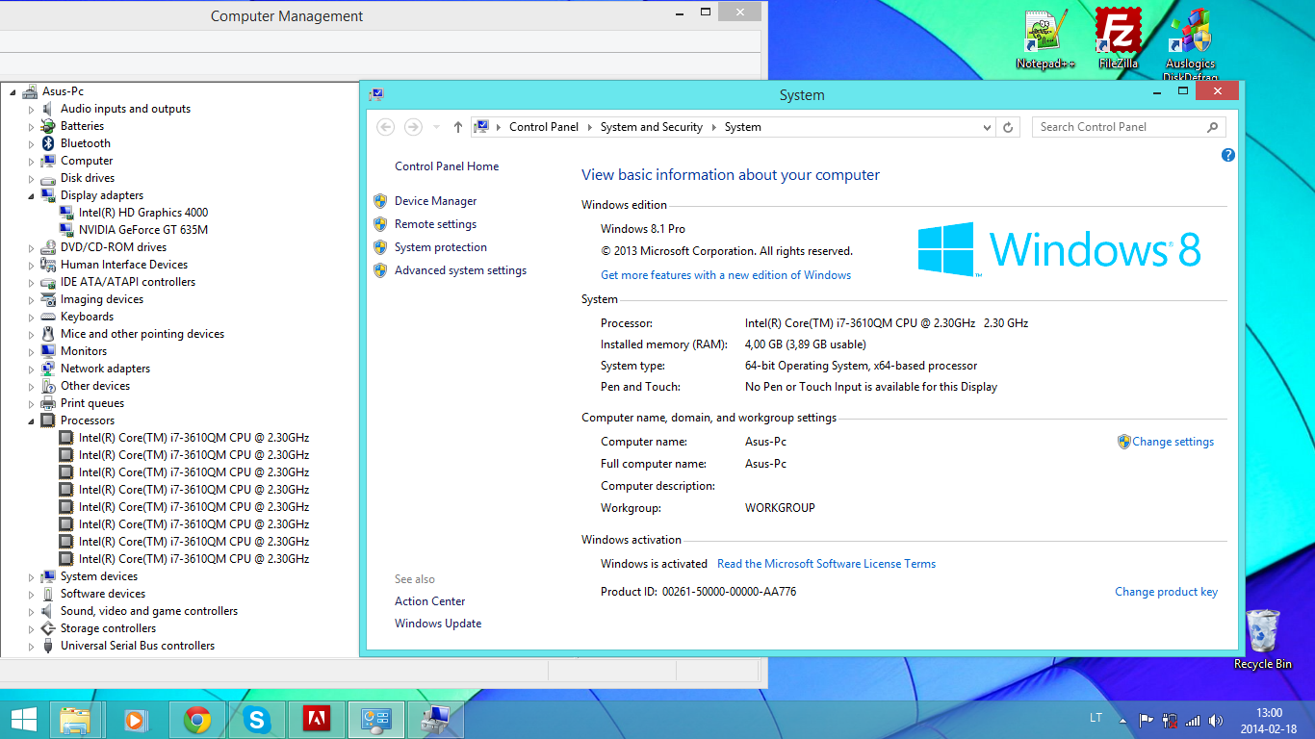The image size is (1315, 739).
Task: Click the Imaging devices camera icon
Action: 48,299
